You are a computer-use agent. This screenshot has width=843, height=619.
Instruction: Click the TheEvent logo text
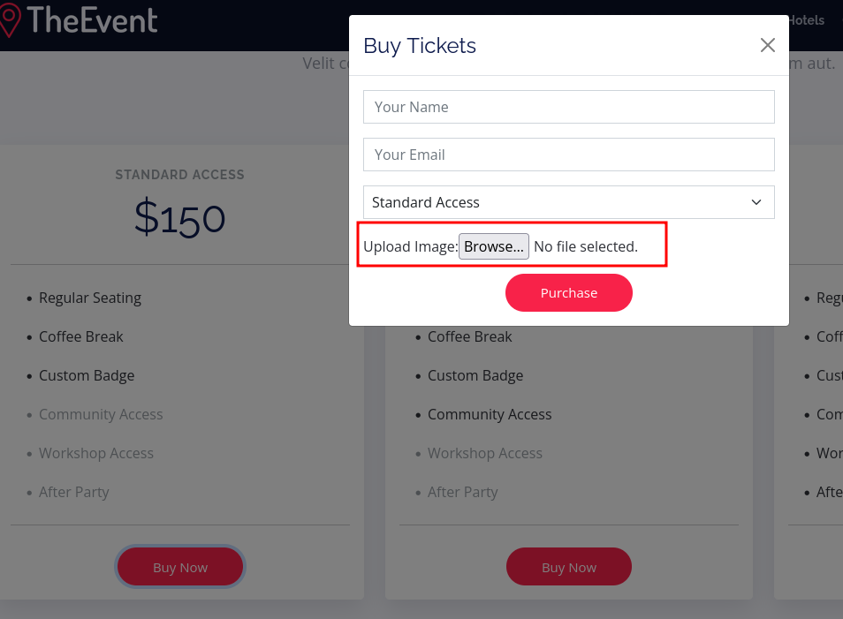pos(92,20)
